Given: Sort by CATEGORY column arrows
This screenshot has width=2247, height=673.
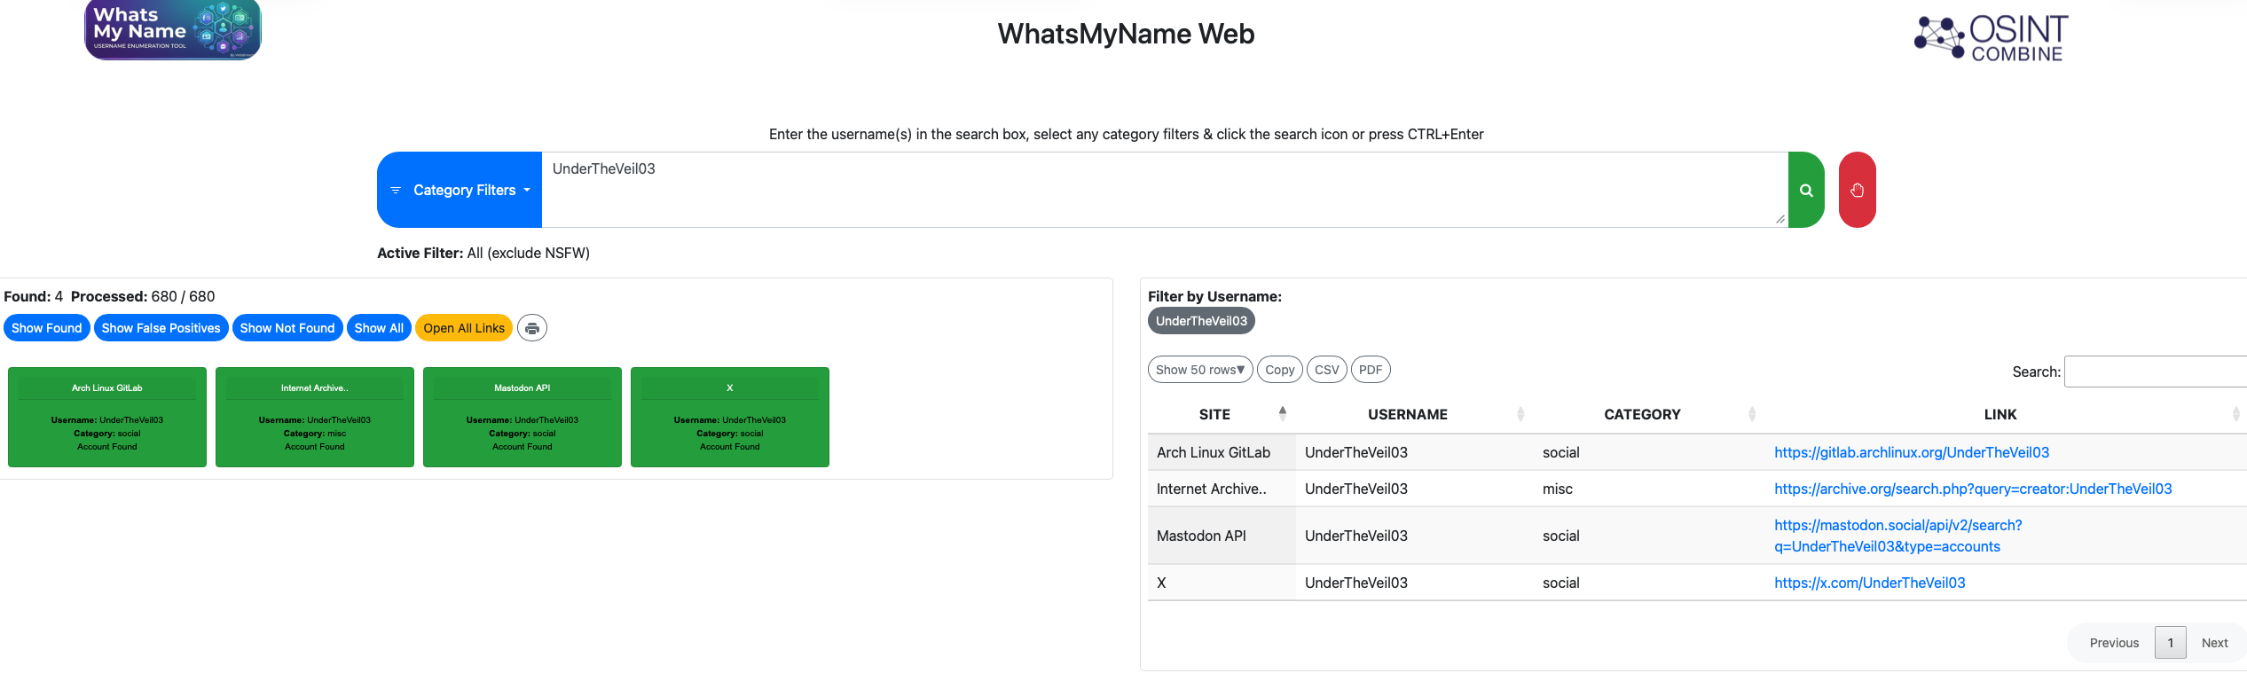Looking at the screenshot, I should (x=1752, y=414).
